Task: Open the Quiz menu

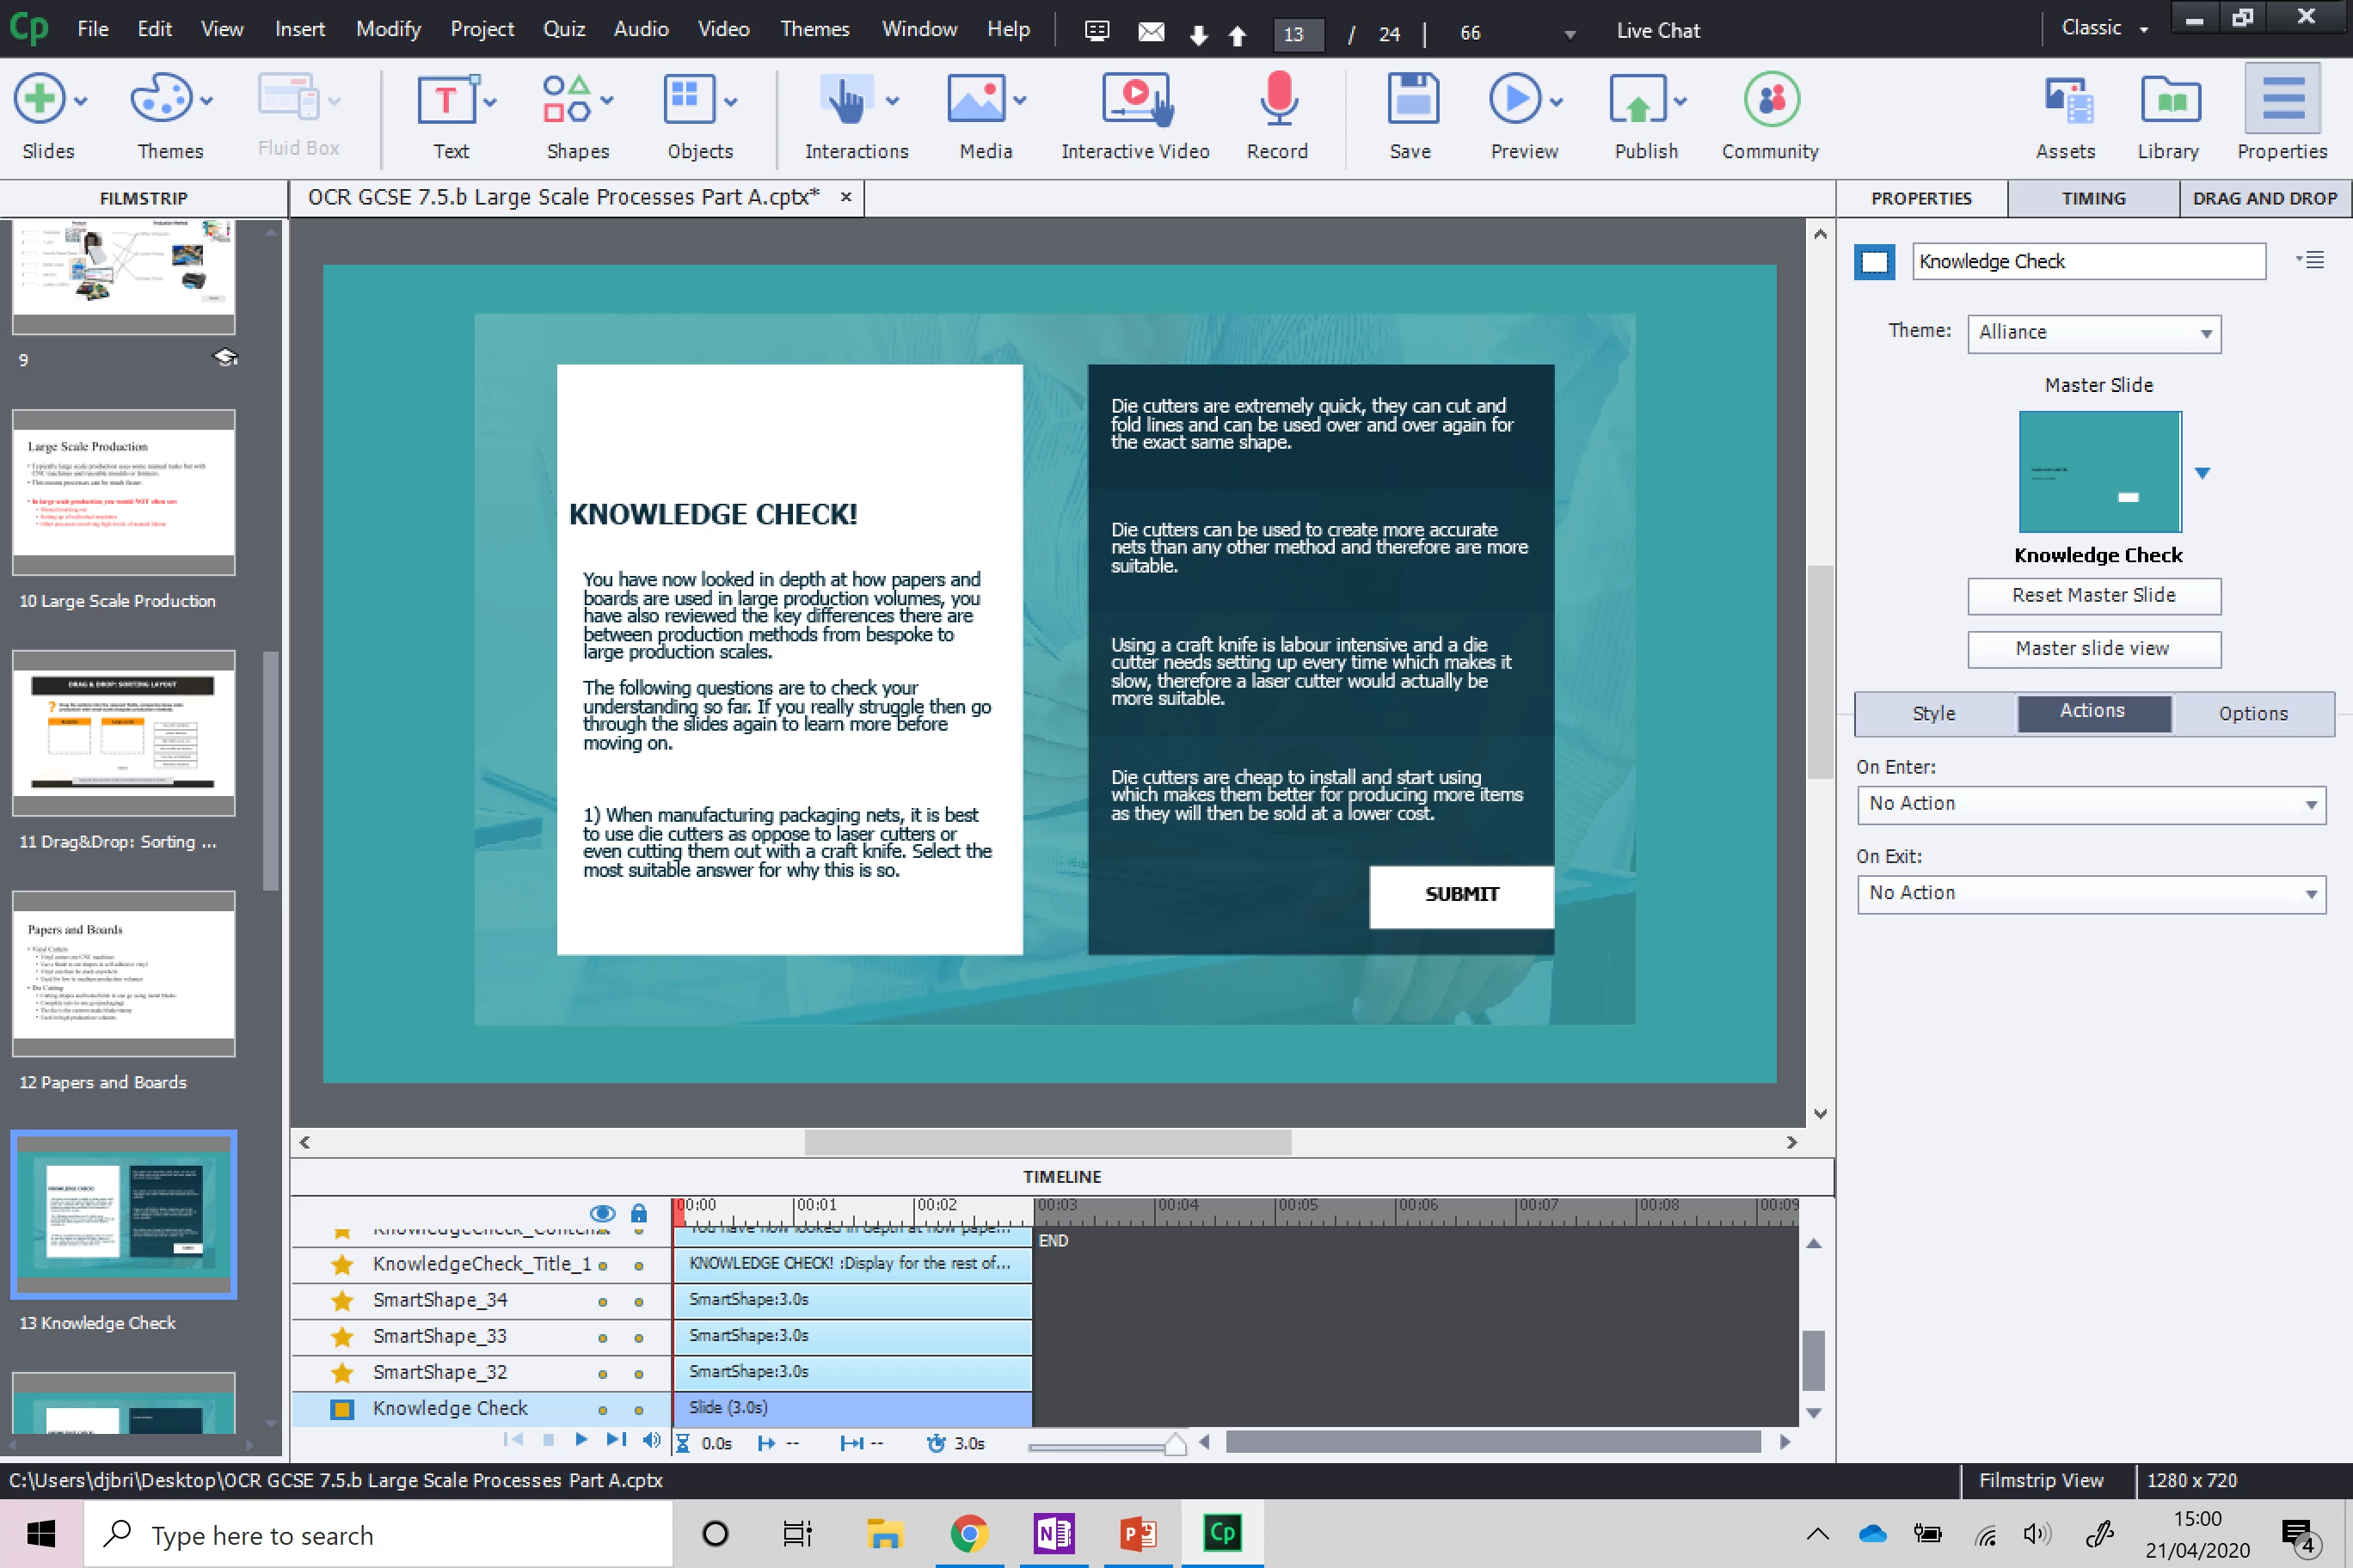Action: coord(563,29)
